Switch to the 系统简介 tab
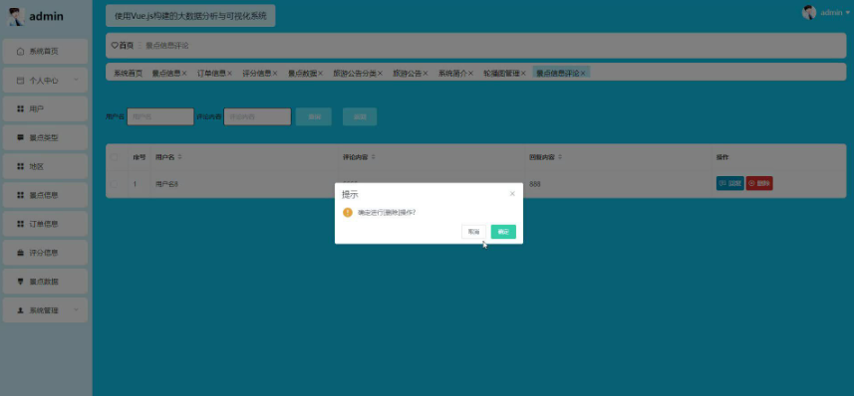The image size is (854, 396). pos(452,73)
